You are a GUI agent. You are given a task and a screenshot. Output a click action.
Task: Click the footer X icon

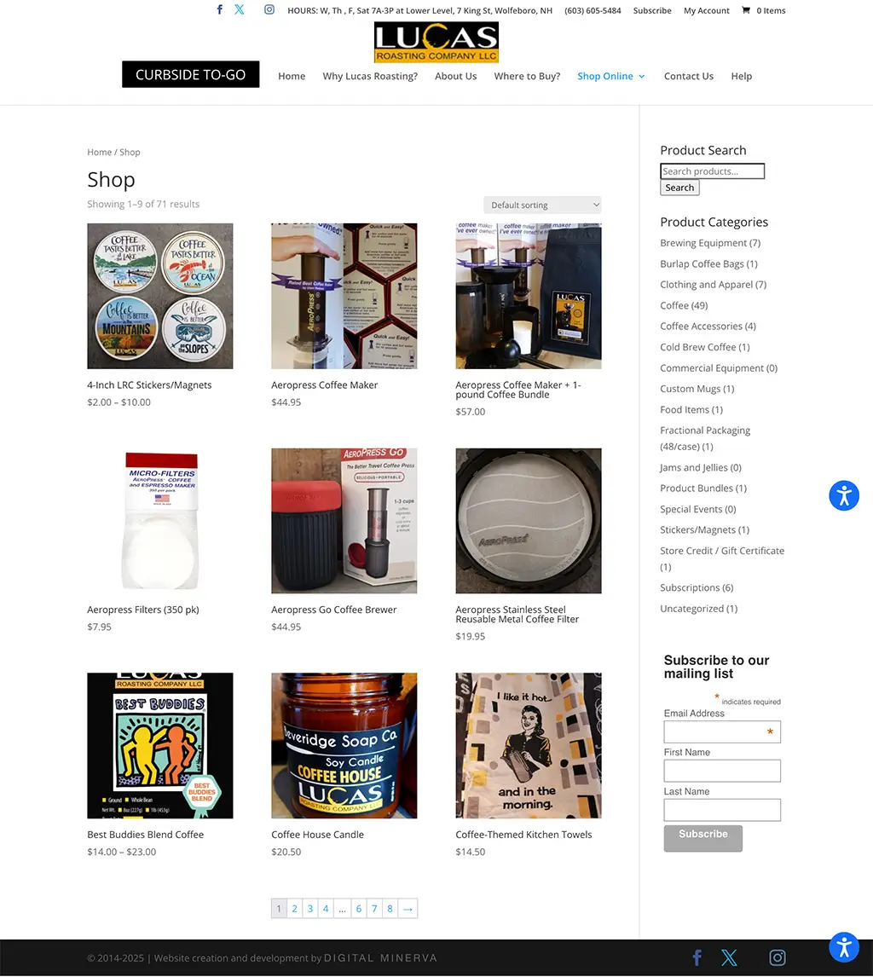729,957
